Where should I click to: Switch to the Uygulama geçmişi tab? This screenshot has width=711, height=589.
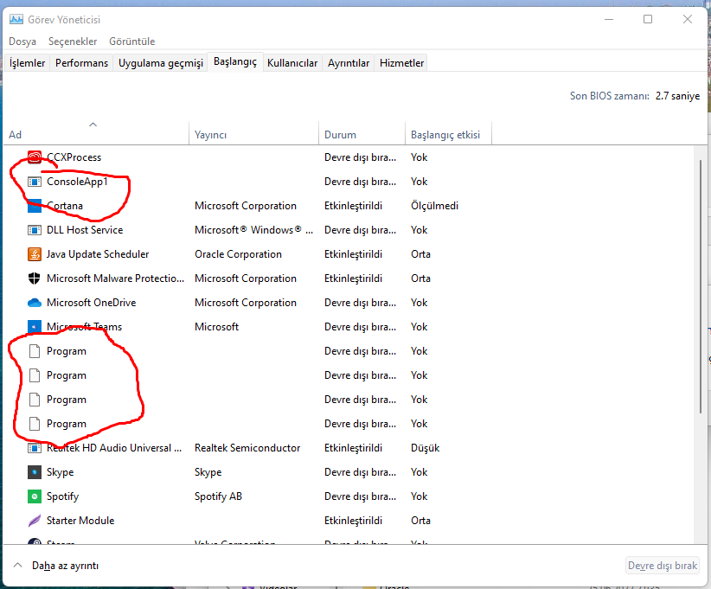tap(161, 63)
